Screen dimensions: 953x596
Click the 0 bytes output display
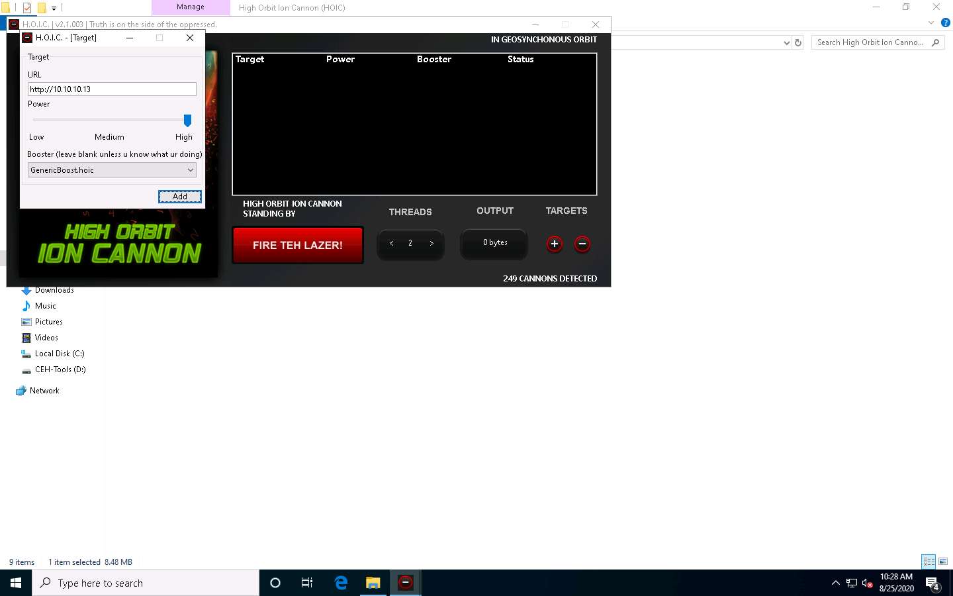tap(494, 243)
